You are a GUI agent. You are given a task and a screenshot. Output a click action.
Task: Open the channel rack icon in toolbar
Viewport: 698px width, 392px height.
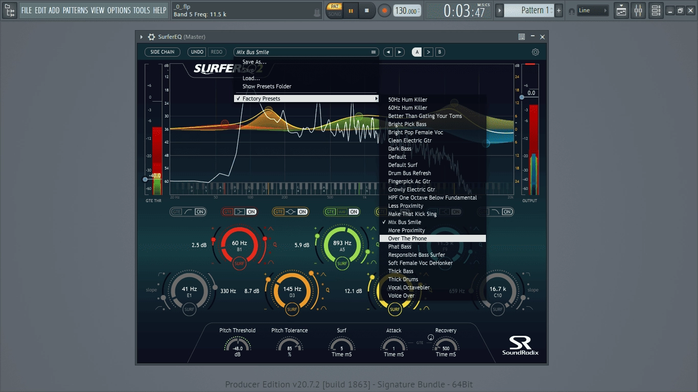(x=656, y=10)
